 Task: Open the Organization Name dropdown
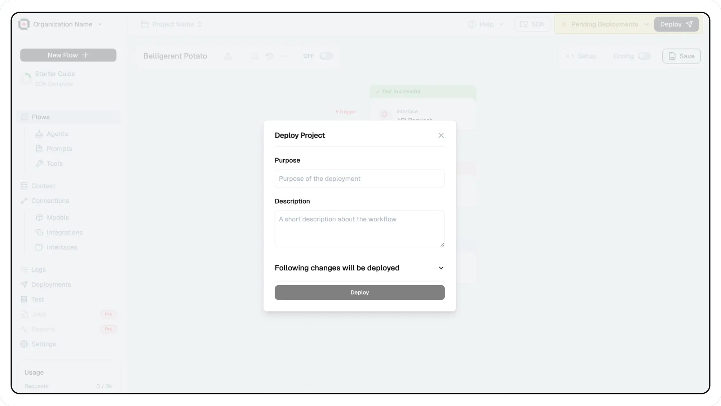click(100, 24)
